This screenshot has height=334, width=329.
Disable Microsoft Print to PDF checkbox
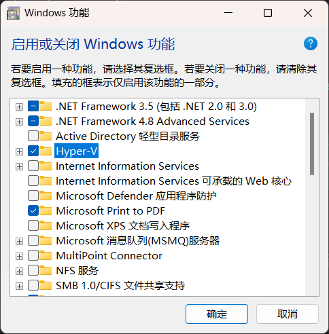pos(33,210)
